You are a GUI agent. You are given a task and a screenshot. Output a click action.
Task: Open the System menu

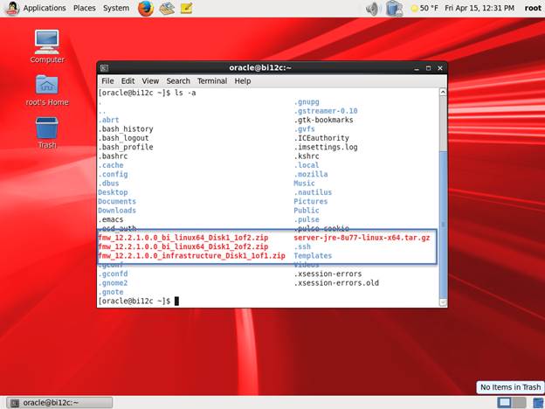coord(116,8)
